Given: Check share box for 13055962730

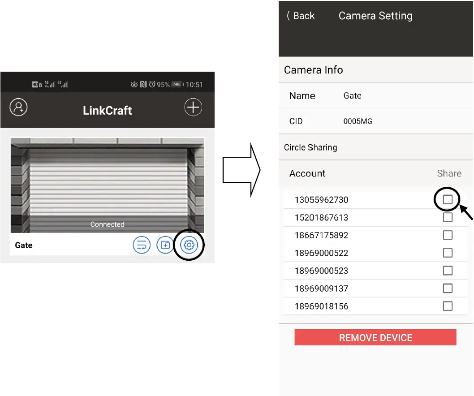Looking at the screenshot, I should click(x=448, y=199).
